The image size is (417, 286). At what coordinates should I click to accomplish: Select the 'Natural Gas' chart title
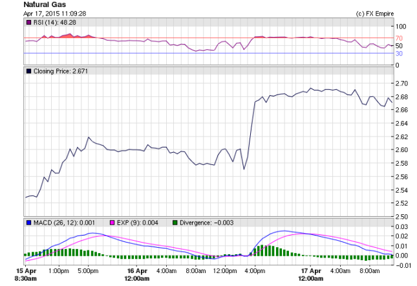point(45,5)
